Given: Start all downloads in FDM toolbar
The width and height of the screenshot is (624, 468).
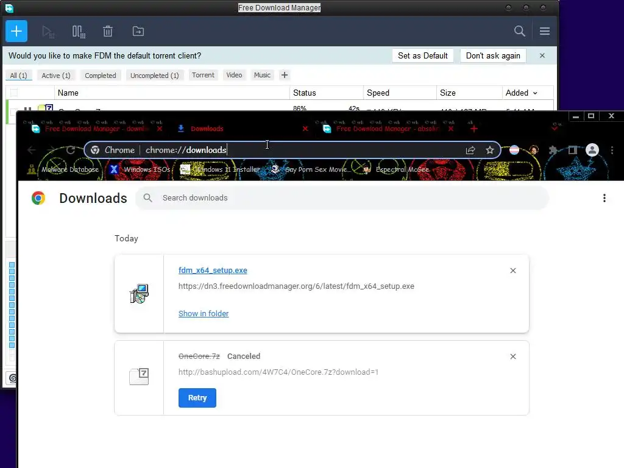Looking at the screenshot, I should (48, 32).
